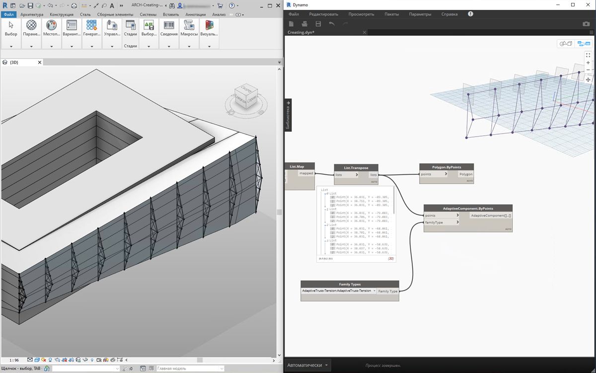596x373 pixels.
Task: Click the Polygon.ByPoints node header
Action: (x=447, y=167)
